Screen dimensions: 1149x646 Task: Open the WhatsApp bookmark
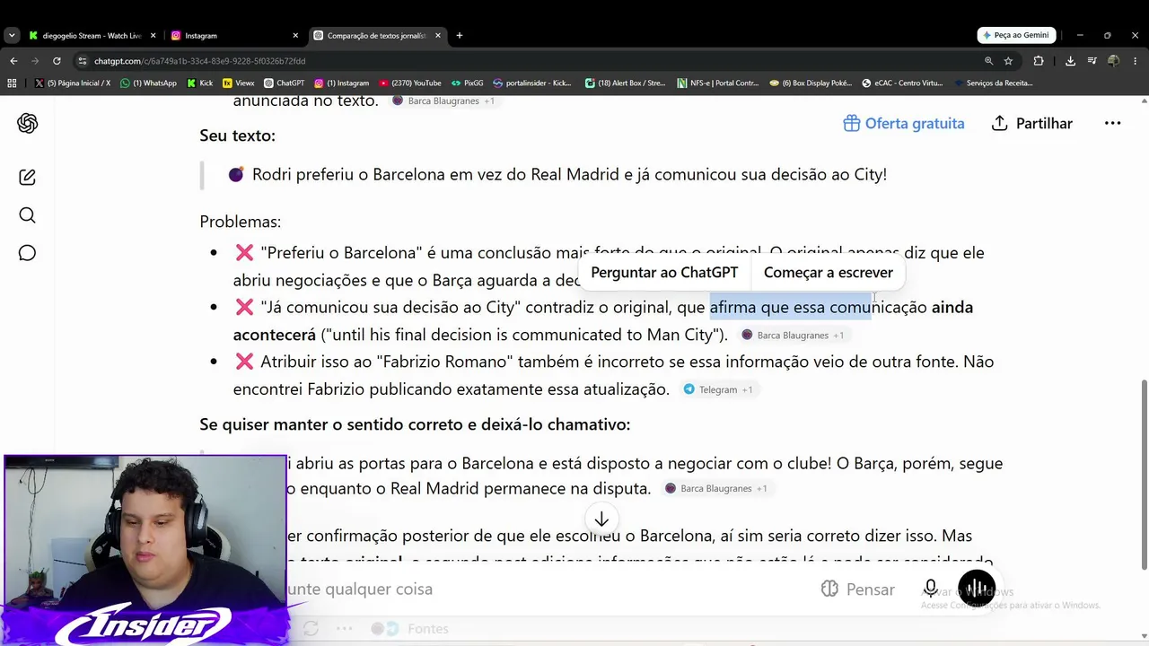coord(148,83)
